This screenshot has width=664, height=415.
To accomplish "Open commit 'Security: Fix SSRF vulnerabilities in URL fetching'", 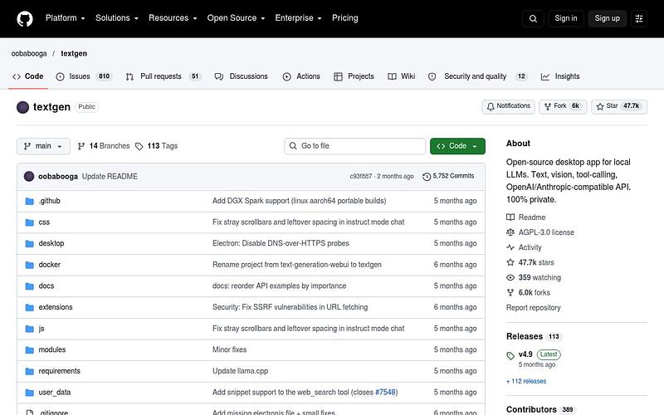I will pos(290,307).
